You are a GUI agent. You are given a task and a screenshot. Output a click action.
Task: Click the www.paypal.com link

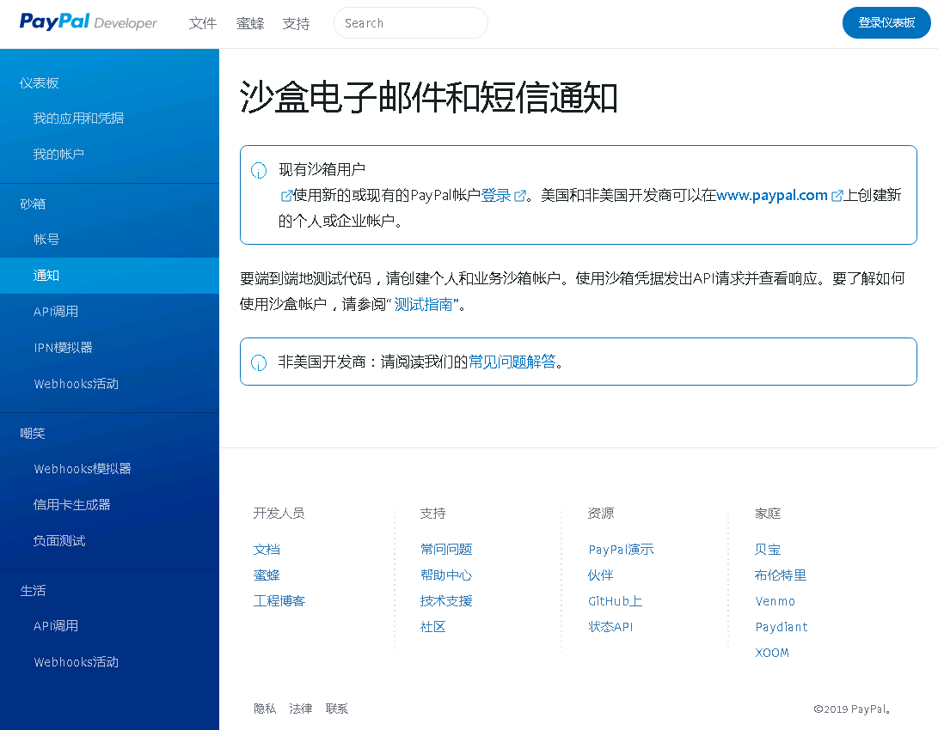[x=772, y=195]
